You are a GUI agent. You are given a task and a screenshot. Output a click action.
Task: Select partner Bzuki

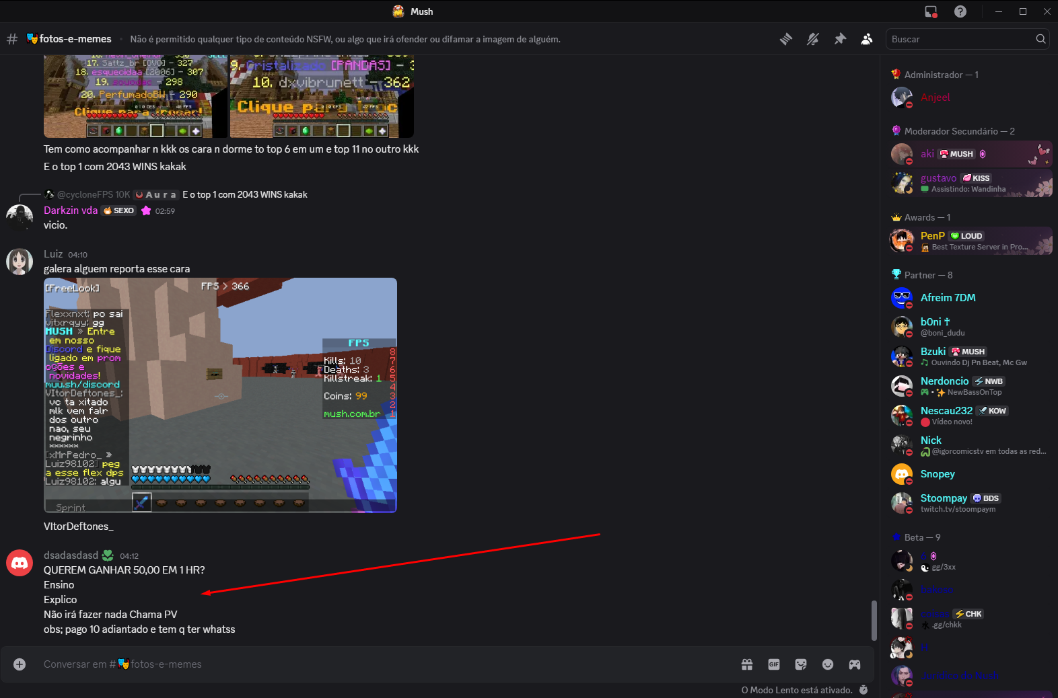(x=971, y=356)
